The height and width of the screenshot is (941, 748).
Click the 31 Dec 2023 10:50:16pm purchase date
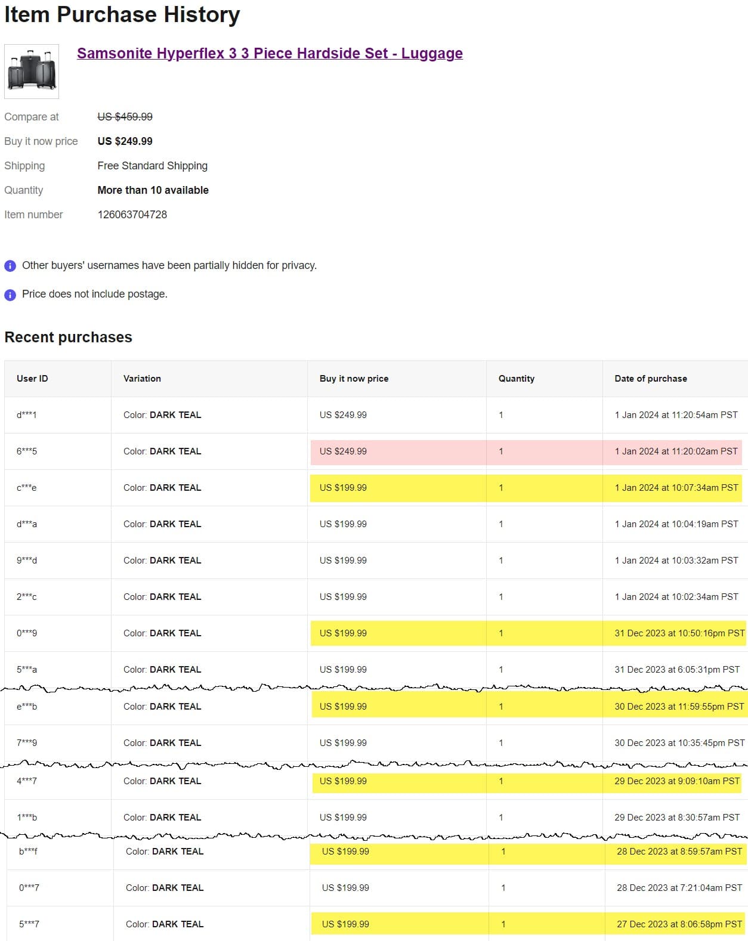coord(679,633)
